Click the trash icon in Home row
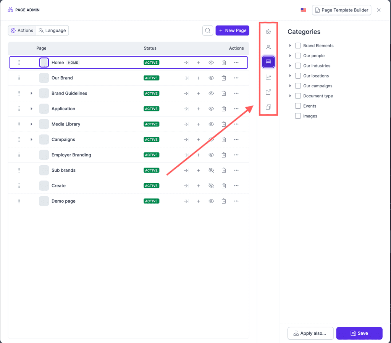 (224, 63)
